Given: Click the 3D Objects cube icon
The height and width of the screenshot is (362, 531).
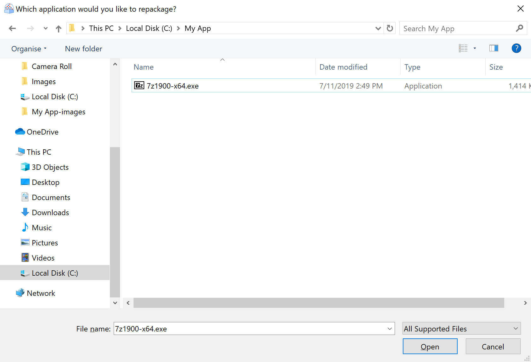Looking at the screenshot, I should [x=25, y=167].
